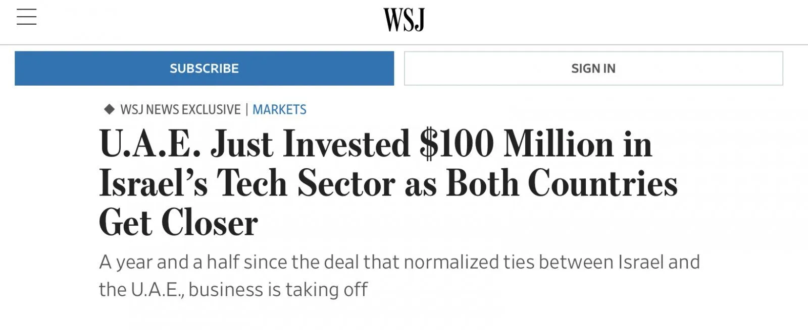This screenshot has height=330, width=808.
Task: Open the Markets section link
Action: (x=279, y=109)
